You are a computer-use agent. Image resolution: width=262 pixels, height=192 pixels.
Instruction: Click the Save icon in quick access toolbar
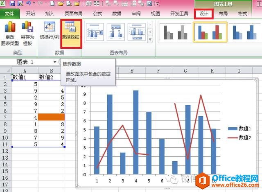coord(12,3)
